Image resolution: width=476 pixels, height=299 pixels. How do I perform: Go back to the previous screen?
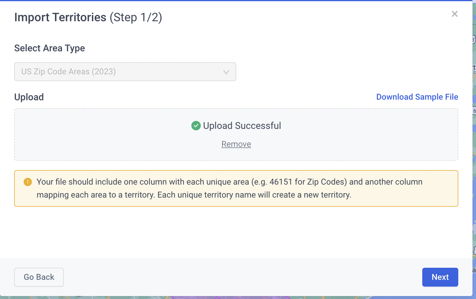coord(39,277)
